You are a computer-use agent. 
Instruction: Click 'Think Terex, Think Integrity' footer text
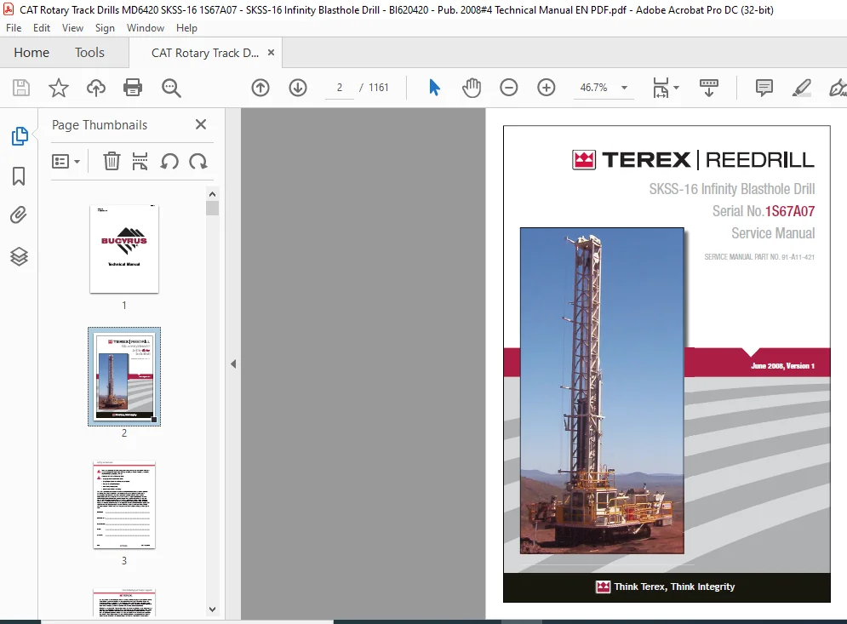pyautogui.click(x=674, y=587)
